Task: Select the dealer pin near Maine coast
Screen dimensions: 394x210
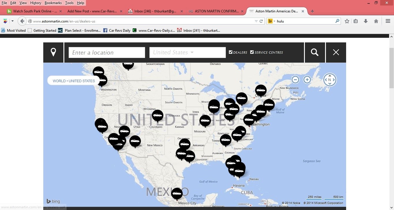Action: 269,105
